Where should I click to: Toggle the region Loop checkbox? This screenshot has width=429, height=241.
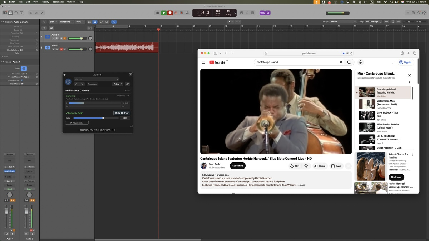21,30
